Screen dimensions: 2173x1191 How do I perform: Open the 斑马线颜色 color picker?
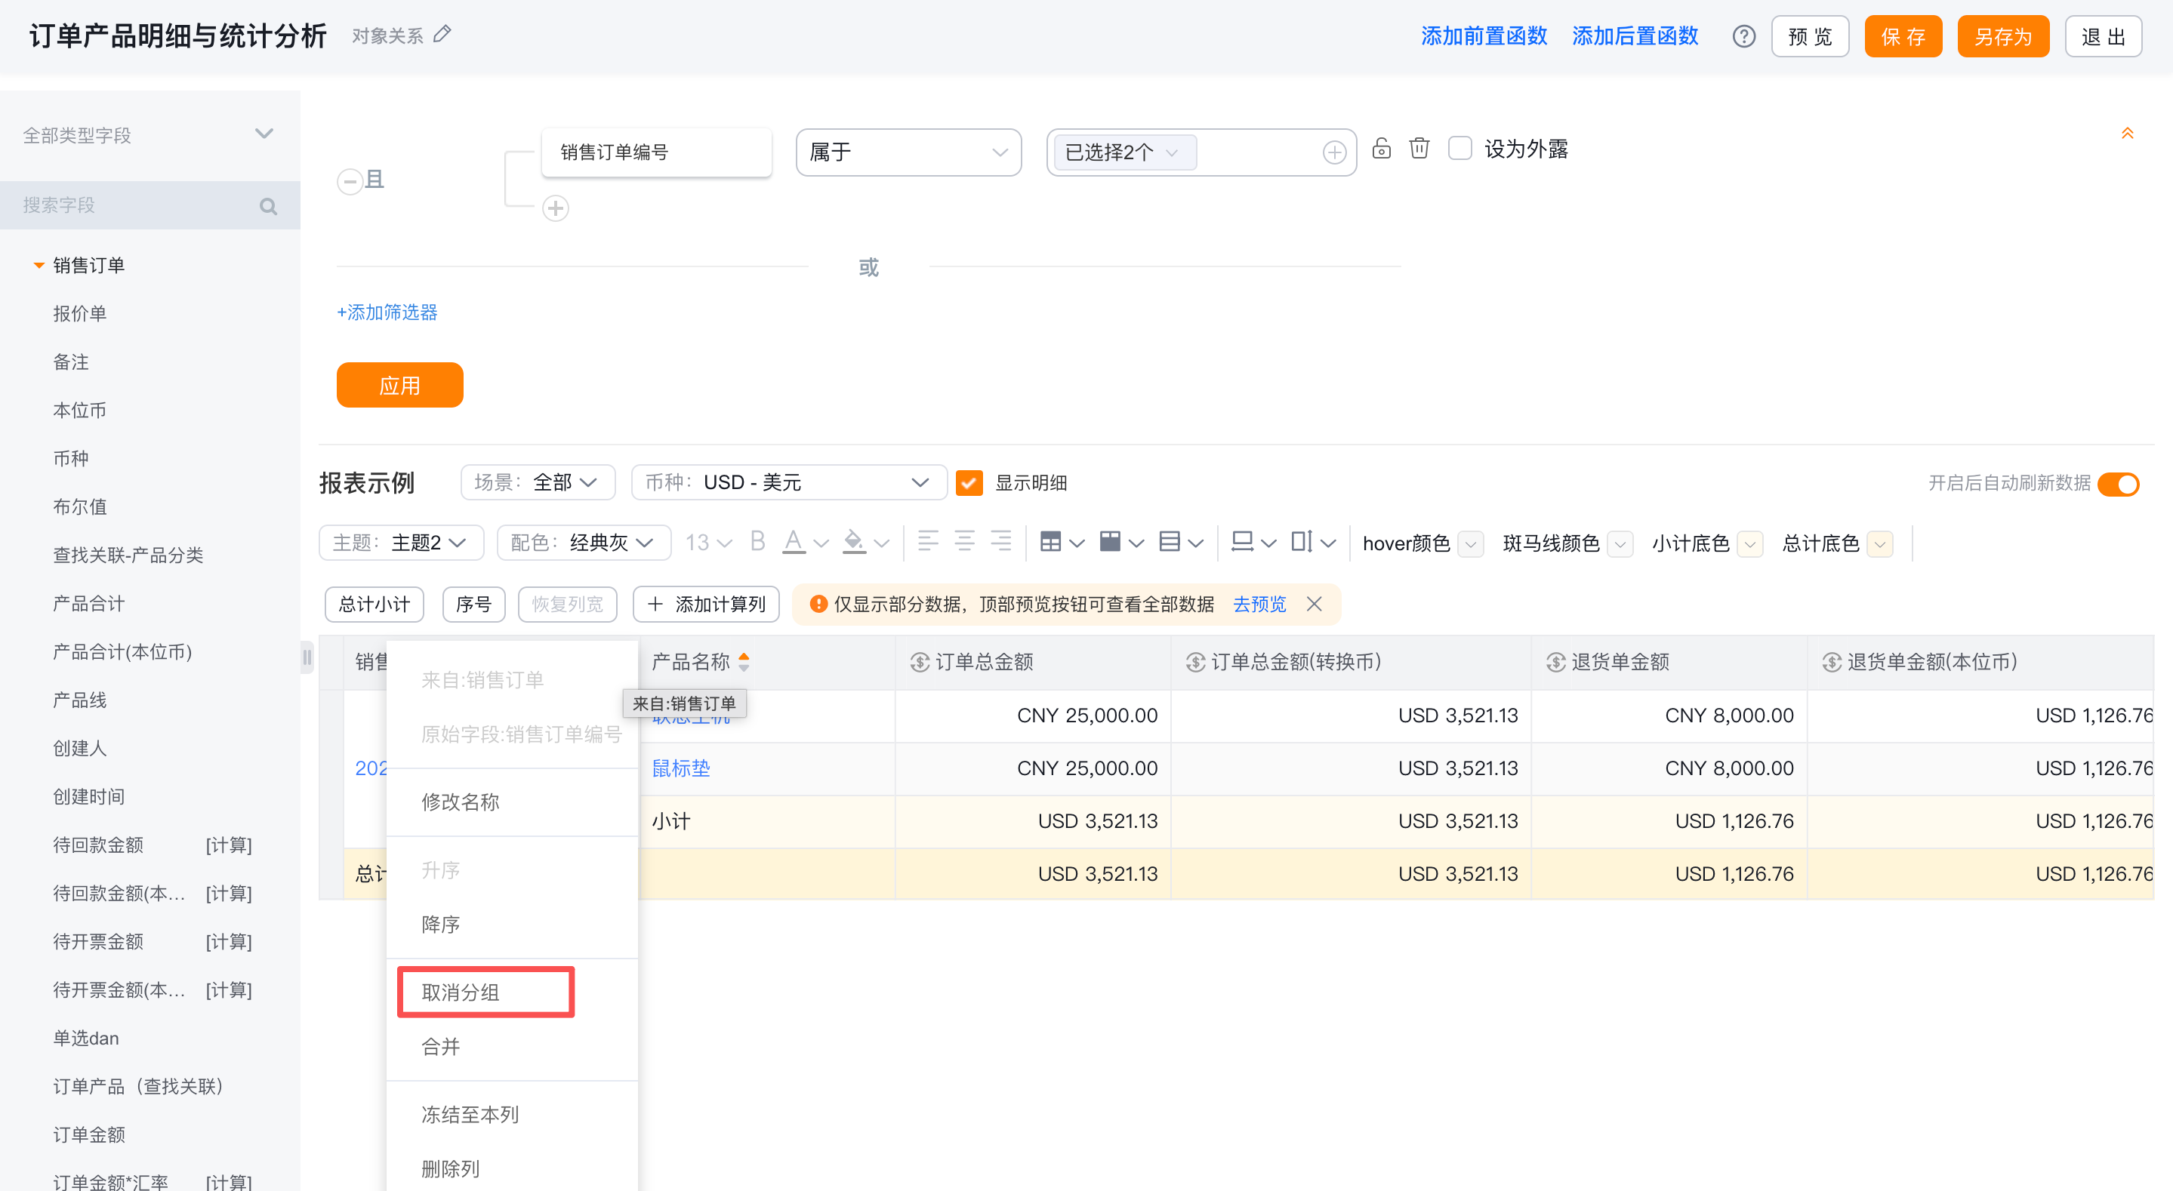pyautogui.click(x=1620, y=544)
